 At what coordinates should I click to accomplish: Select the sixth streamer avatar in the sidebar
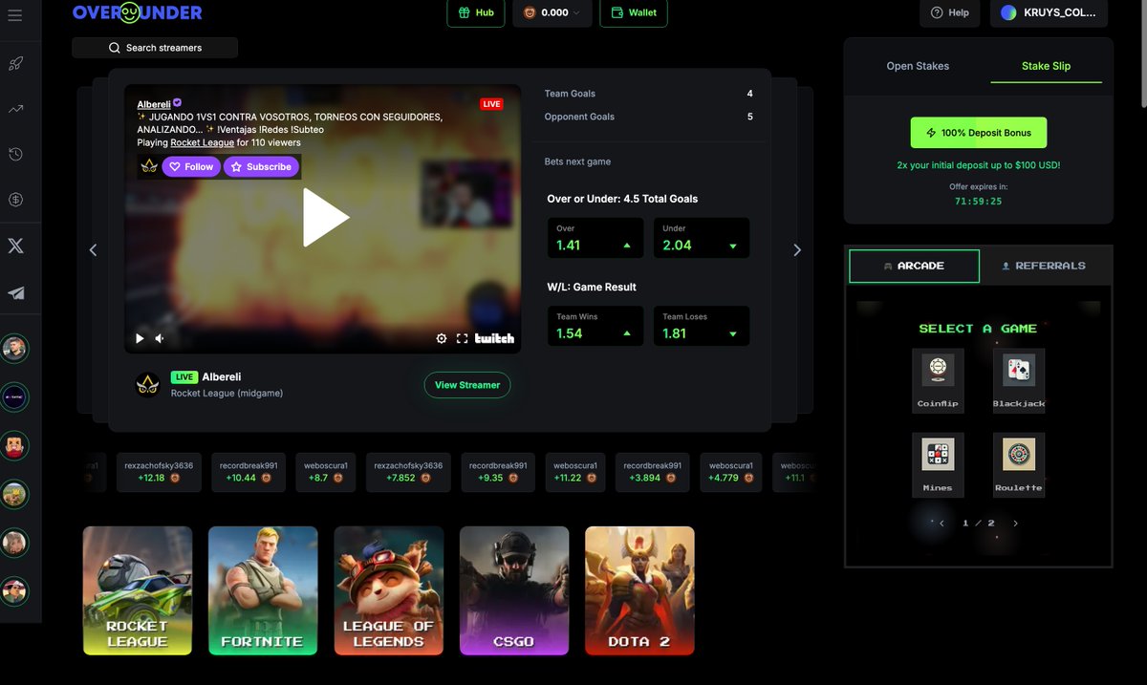pyautogui.click(x=14, y=592)
